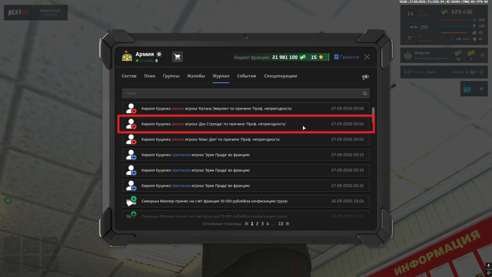The width and height of the screenshot is (492, 277).
Task: Click the search magnifier icon
Action: coord(364,93)
